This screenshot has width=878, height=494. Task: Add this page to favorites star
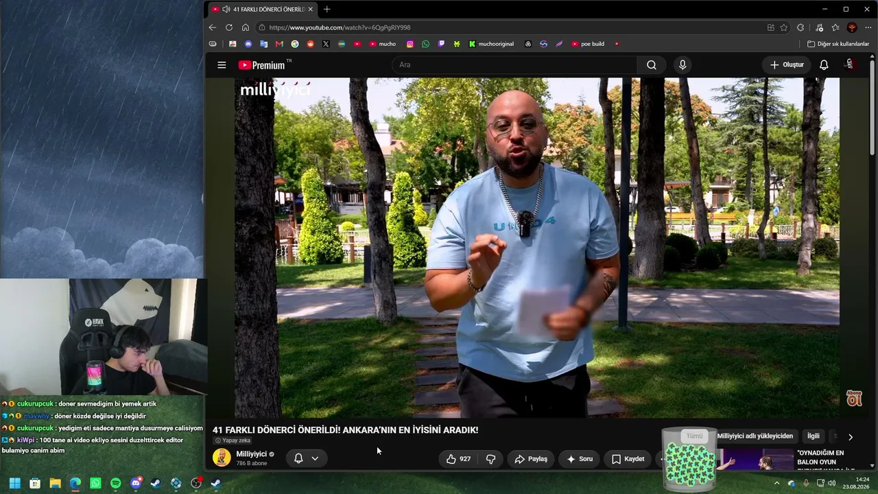[x=784, y=27]
